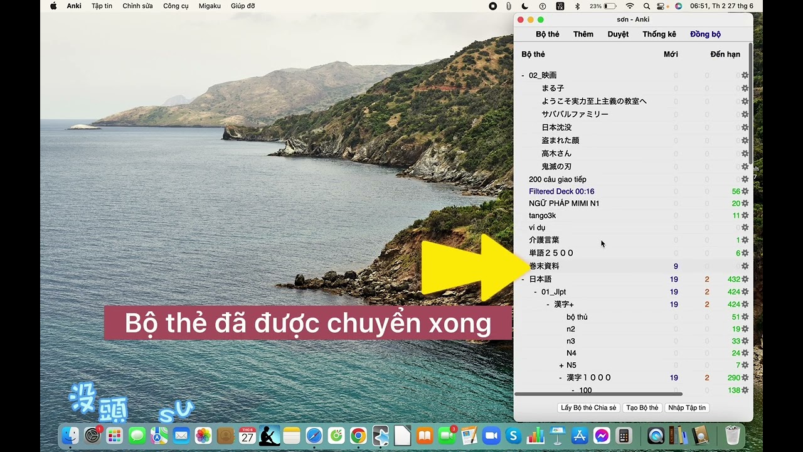Viewport: 803px width, 452px height.
Task: Open gear menu for 日本語 deck
Action: [745, 279]
